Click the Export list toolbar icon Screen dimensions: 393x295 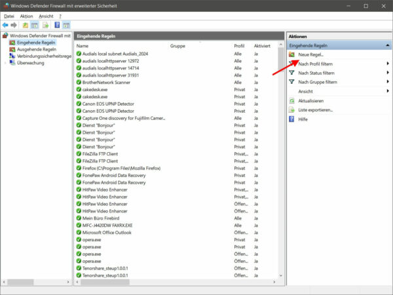pos(45,25)
